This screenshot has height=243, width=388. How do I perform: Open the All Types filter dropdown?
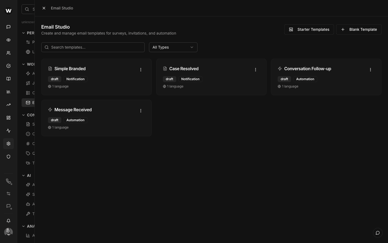(173, 47)
